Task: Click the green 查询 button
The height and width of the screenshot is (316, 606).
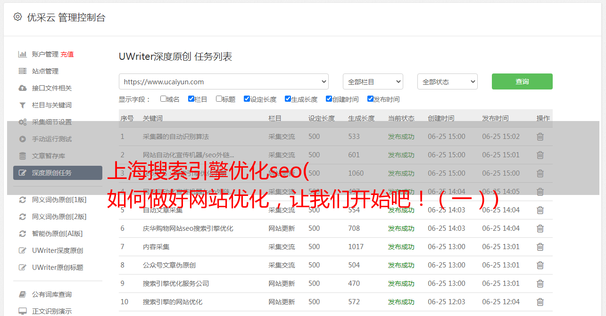Action: 522,81
